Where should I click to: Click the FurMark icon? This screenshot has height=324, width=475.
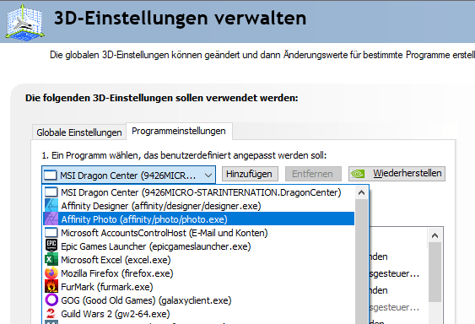(51, 286)
